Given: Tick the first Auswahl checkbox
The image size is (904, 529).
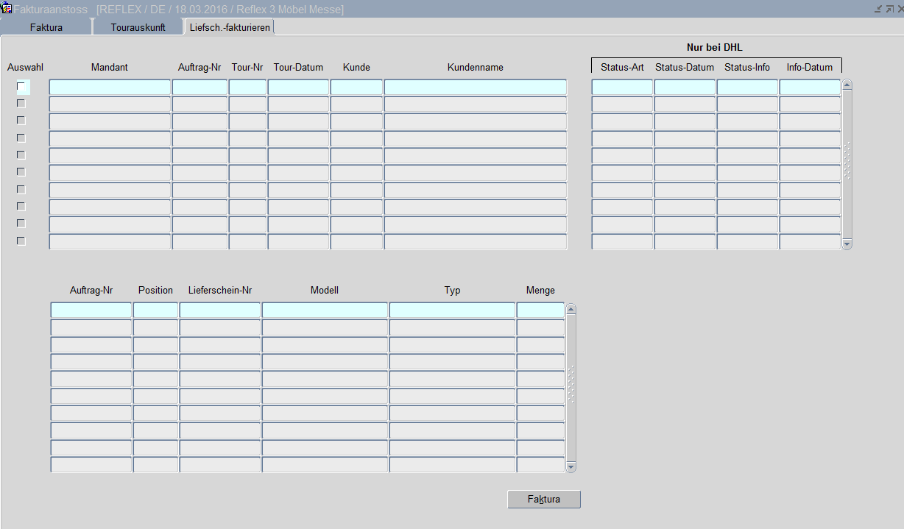Looking at the screenshot, I should (21, 87).
